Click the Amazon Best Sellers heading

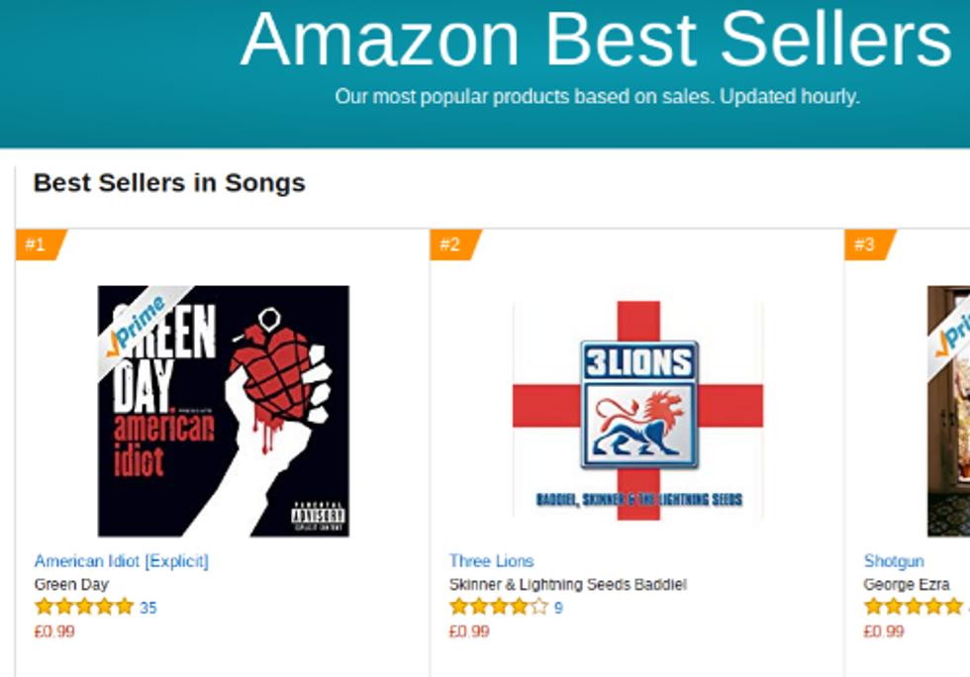(596, 42)
